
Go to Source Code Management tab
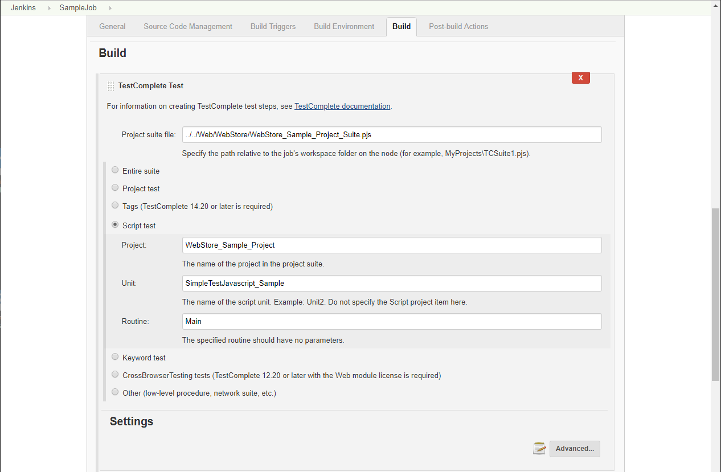click(x=187, y=26)
